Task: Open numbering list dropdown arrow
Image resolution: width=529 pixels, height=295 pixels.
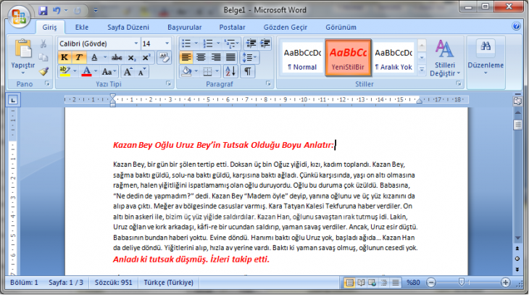Action: tap(218, 43)
